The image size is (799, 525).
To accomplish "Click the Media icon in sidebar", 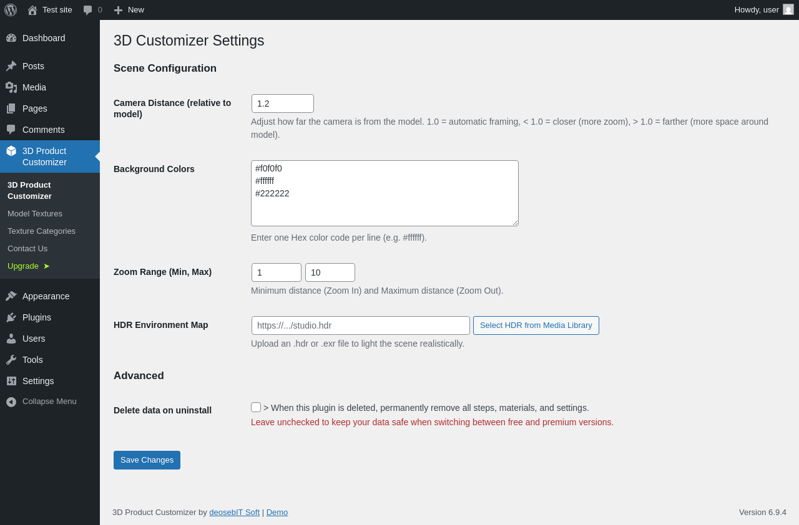I will pyautogui.click(x=11, y=87).
